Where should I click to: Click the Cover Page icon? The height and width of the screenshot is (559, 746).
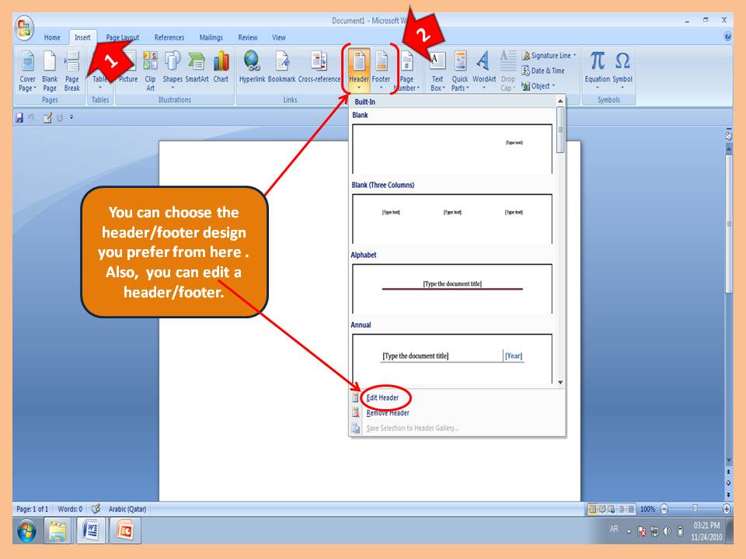pyautogui.click(x=27, y=64)
